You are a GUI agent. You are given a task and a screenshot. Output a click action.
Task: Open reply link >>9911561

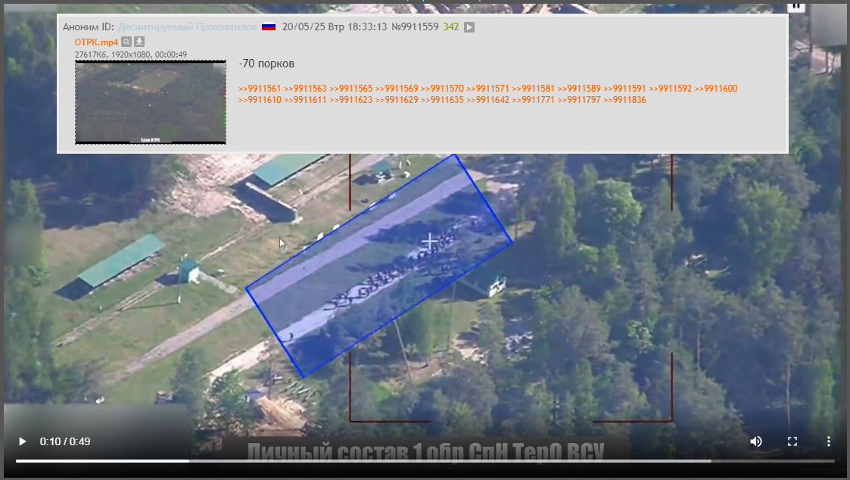(x=260, y=89)
